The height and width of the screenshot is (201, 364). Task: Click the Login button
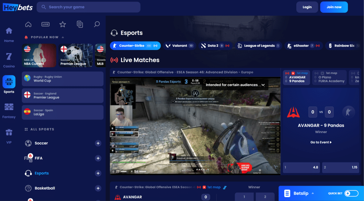[x=307, y=7]
